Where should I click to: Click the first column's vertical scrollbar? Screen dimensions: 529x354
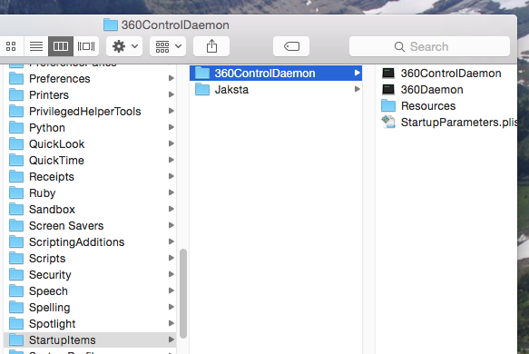tap(183, 293)
